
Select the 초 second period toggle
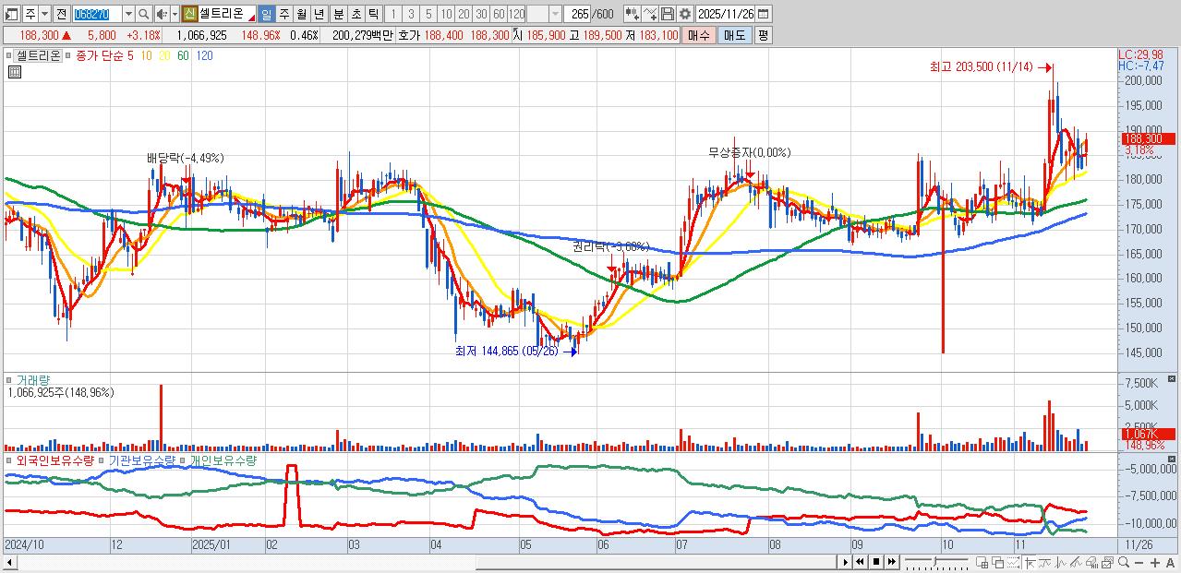pyautogui.click(x=356, y=14)
